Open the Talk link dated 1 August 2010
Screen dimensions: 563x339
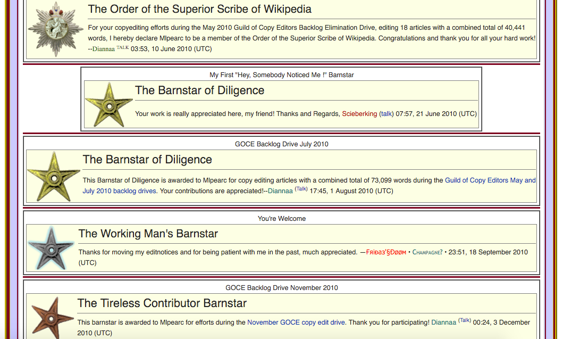(x=301, y=189)
